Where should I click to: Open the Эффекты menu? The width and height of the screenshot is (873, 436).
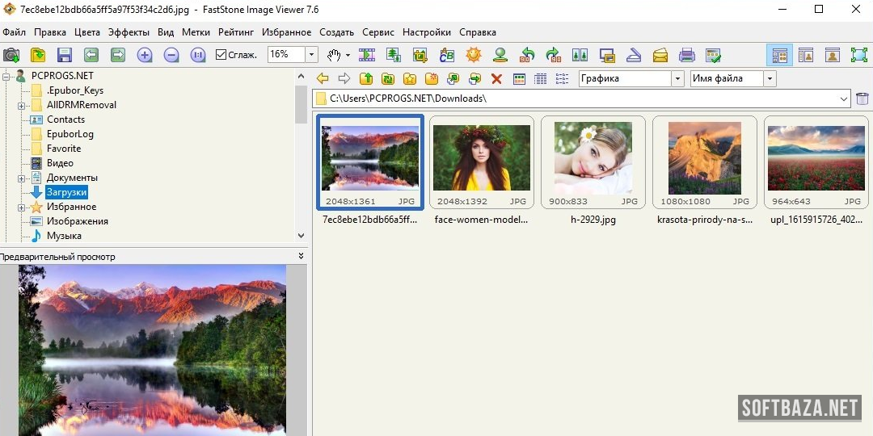(x=129, y=32)
